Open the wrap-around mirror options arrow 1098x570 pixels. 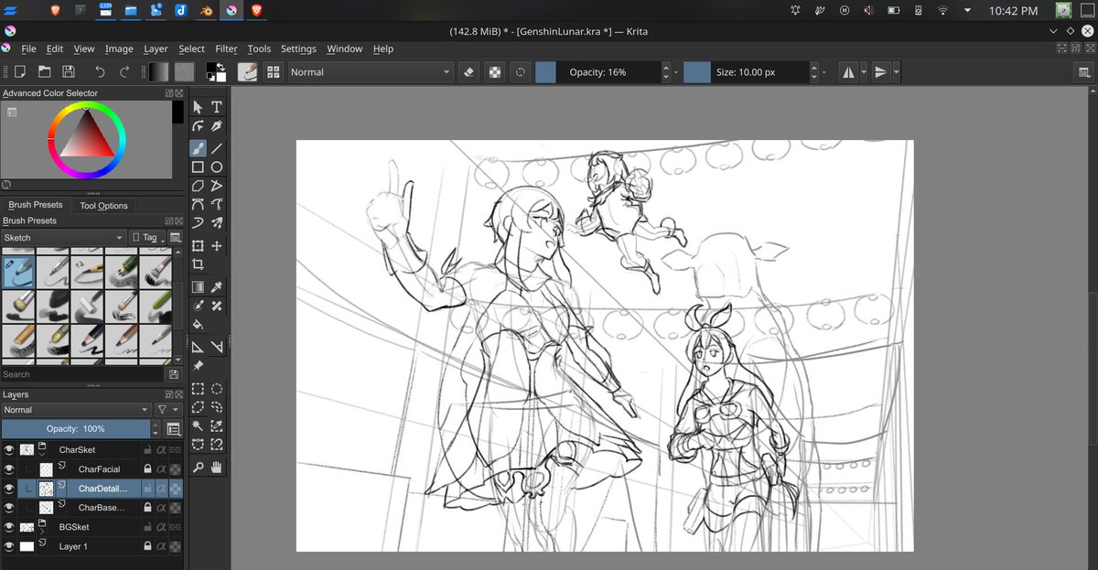[897, 72]
